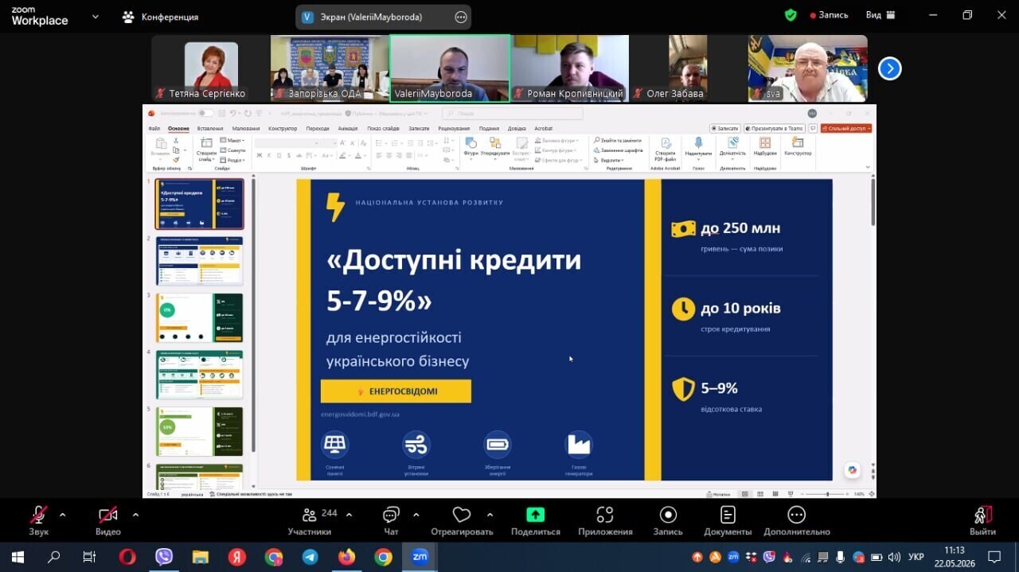Image resolution: width=1019 pixels, height=572 pixels.
Task: Switch to the Анімація ribbon tab
Action: tap(348, 128)
